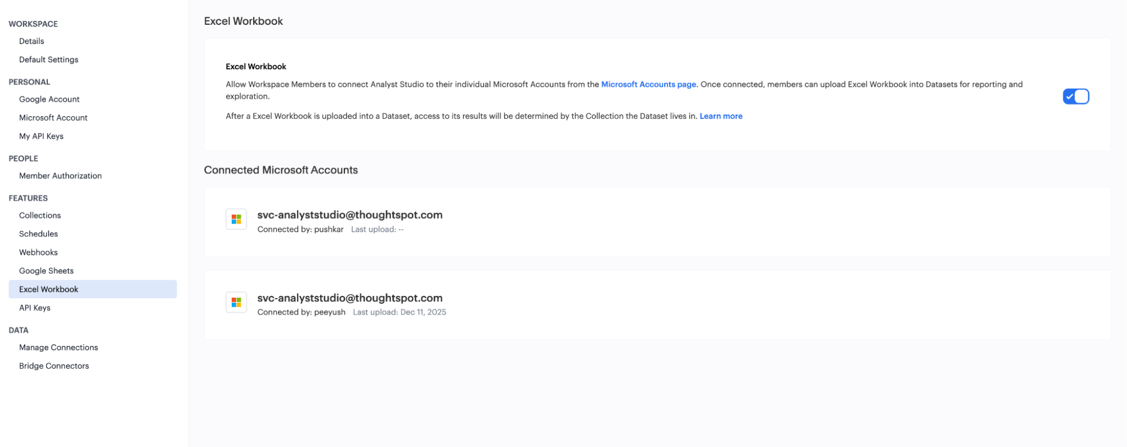The height and width of the screenshot is (447, 1127).
Task: Open API Keys under Features
Action: point(34,308)
